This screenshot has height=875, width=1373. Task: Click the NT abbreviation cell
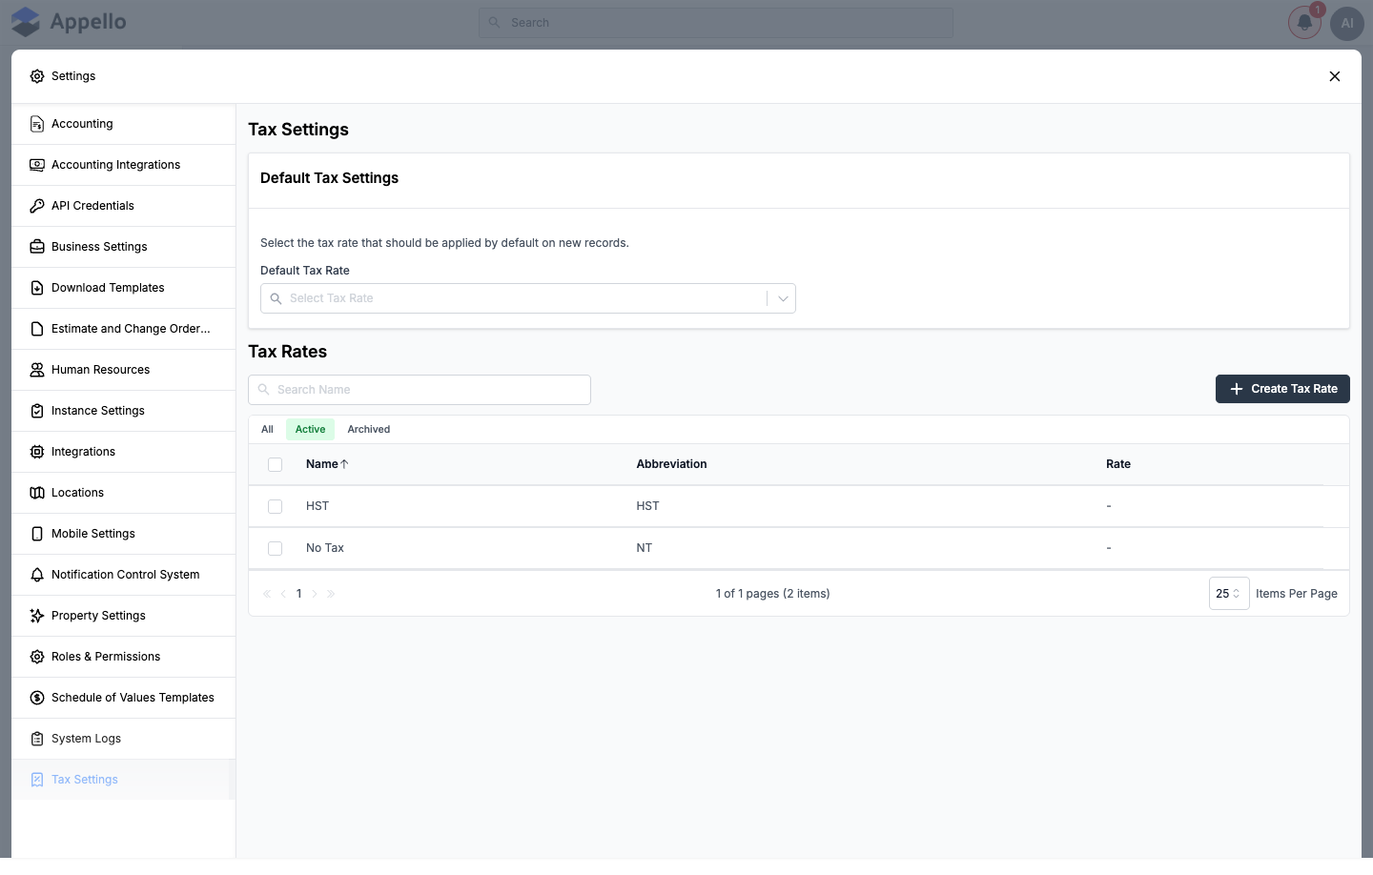point(645,548)
